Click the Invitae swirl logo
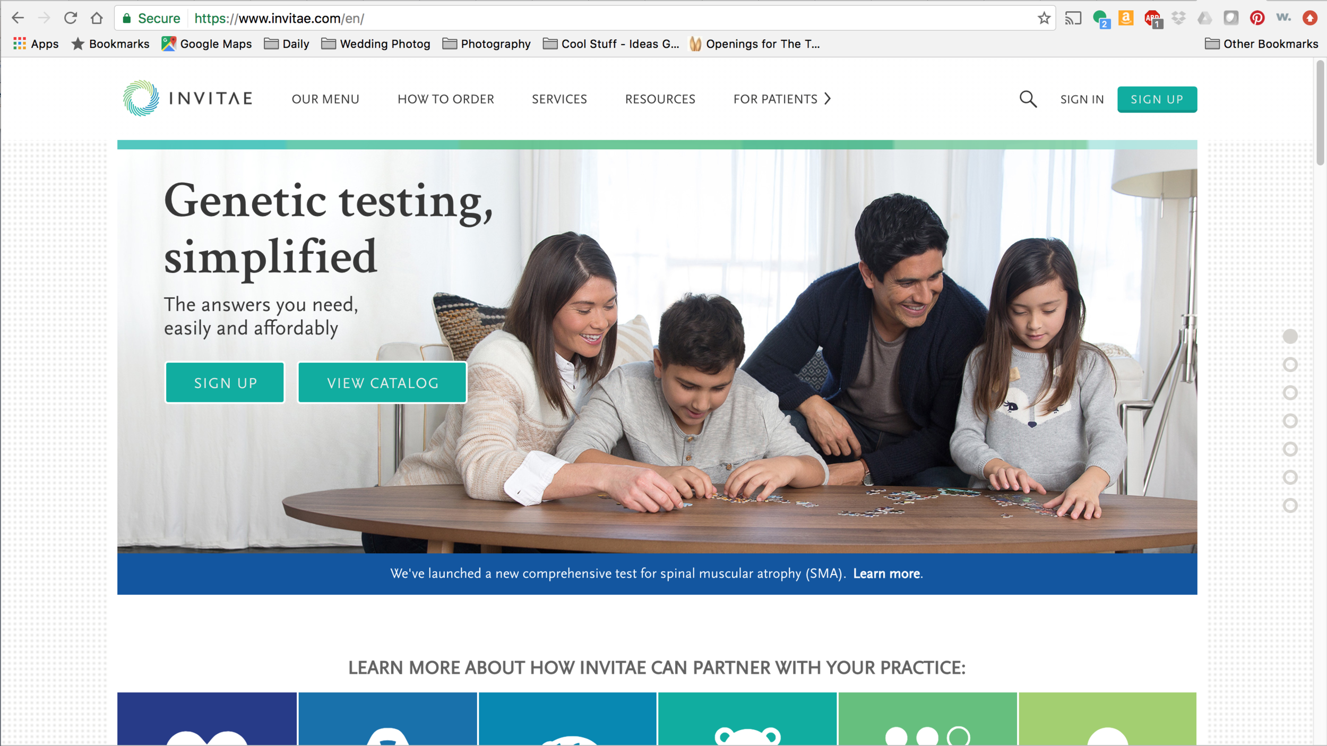The width and height of the screenshot is (1327, 746). [141, 98]
